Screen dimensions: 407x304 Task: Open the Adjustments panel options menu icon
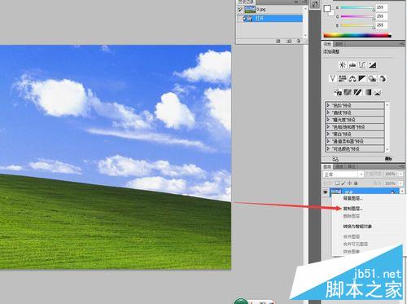click(x=401, y=44)
